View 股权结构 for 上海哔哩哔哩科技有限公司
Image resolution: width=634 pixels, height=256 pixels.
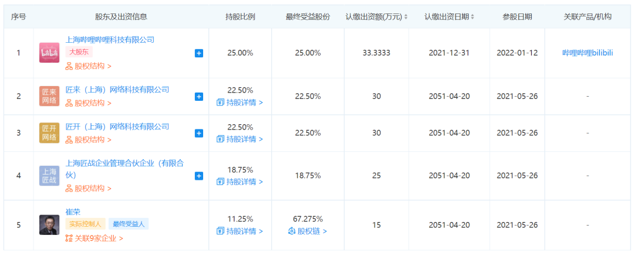point(89,66)
